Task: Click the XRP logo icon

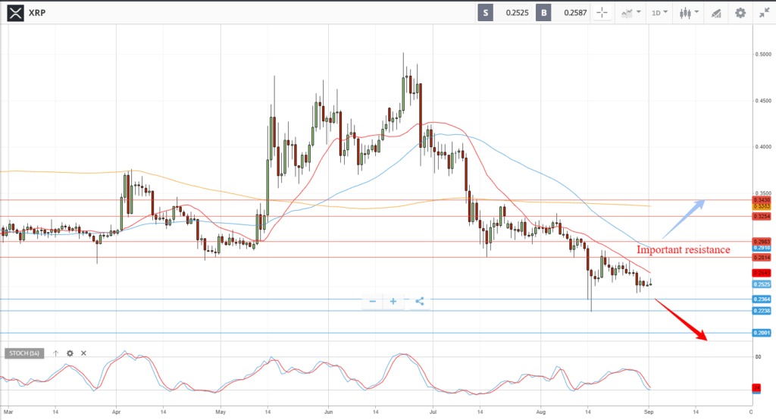Action: [15, 13]
